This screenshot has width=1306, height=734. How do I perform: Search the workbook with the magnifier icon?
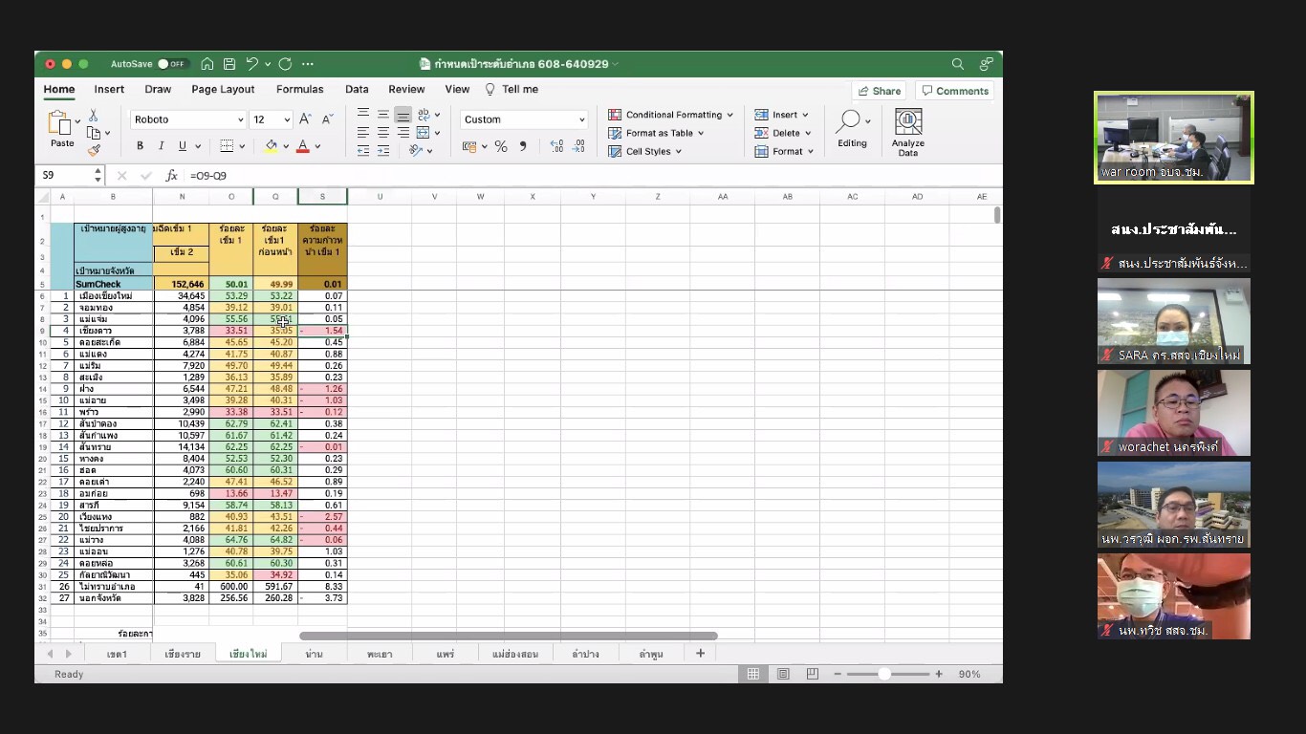pos(958,64)
